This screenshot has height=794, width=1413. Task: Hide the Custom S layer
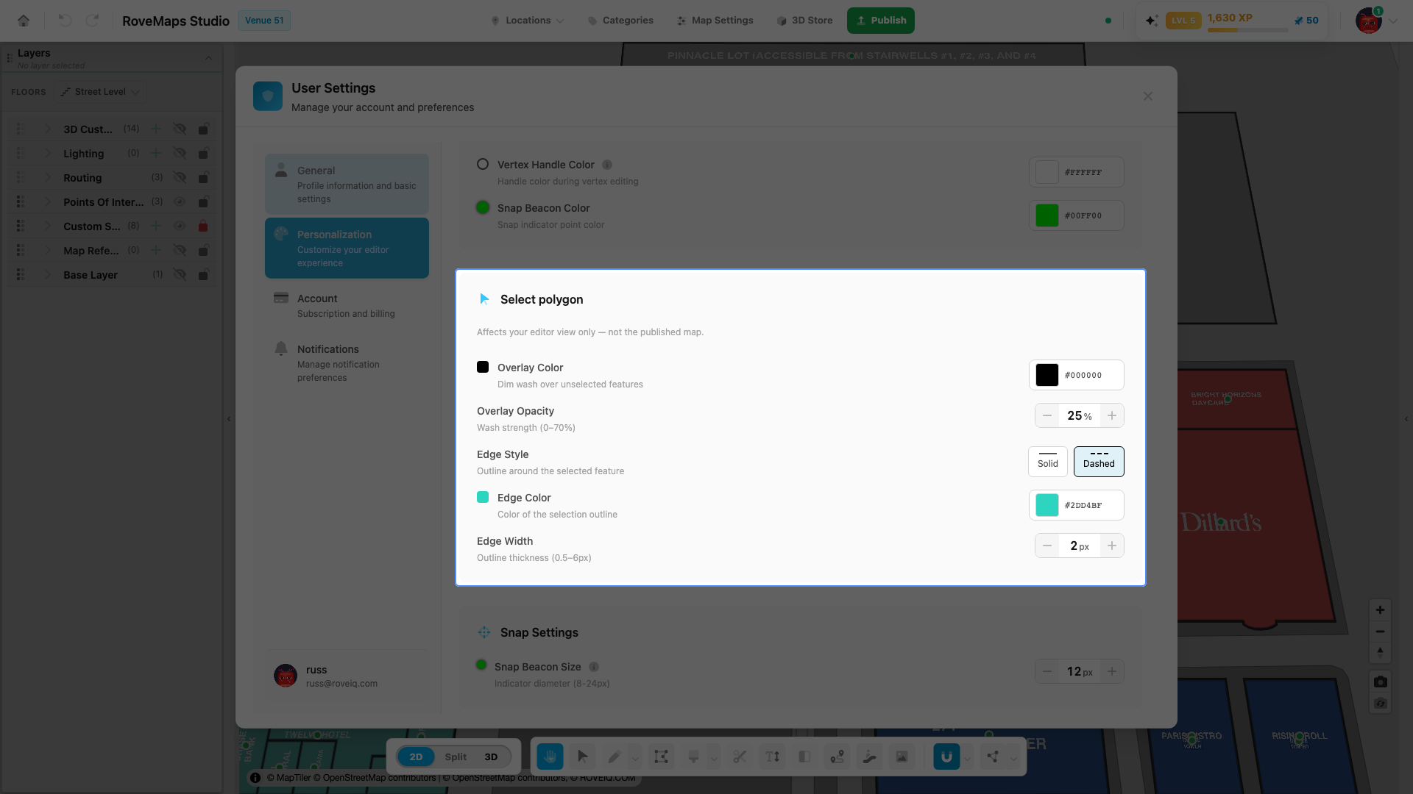click(x=180, y=226)
